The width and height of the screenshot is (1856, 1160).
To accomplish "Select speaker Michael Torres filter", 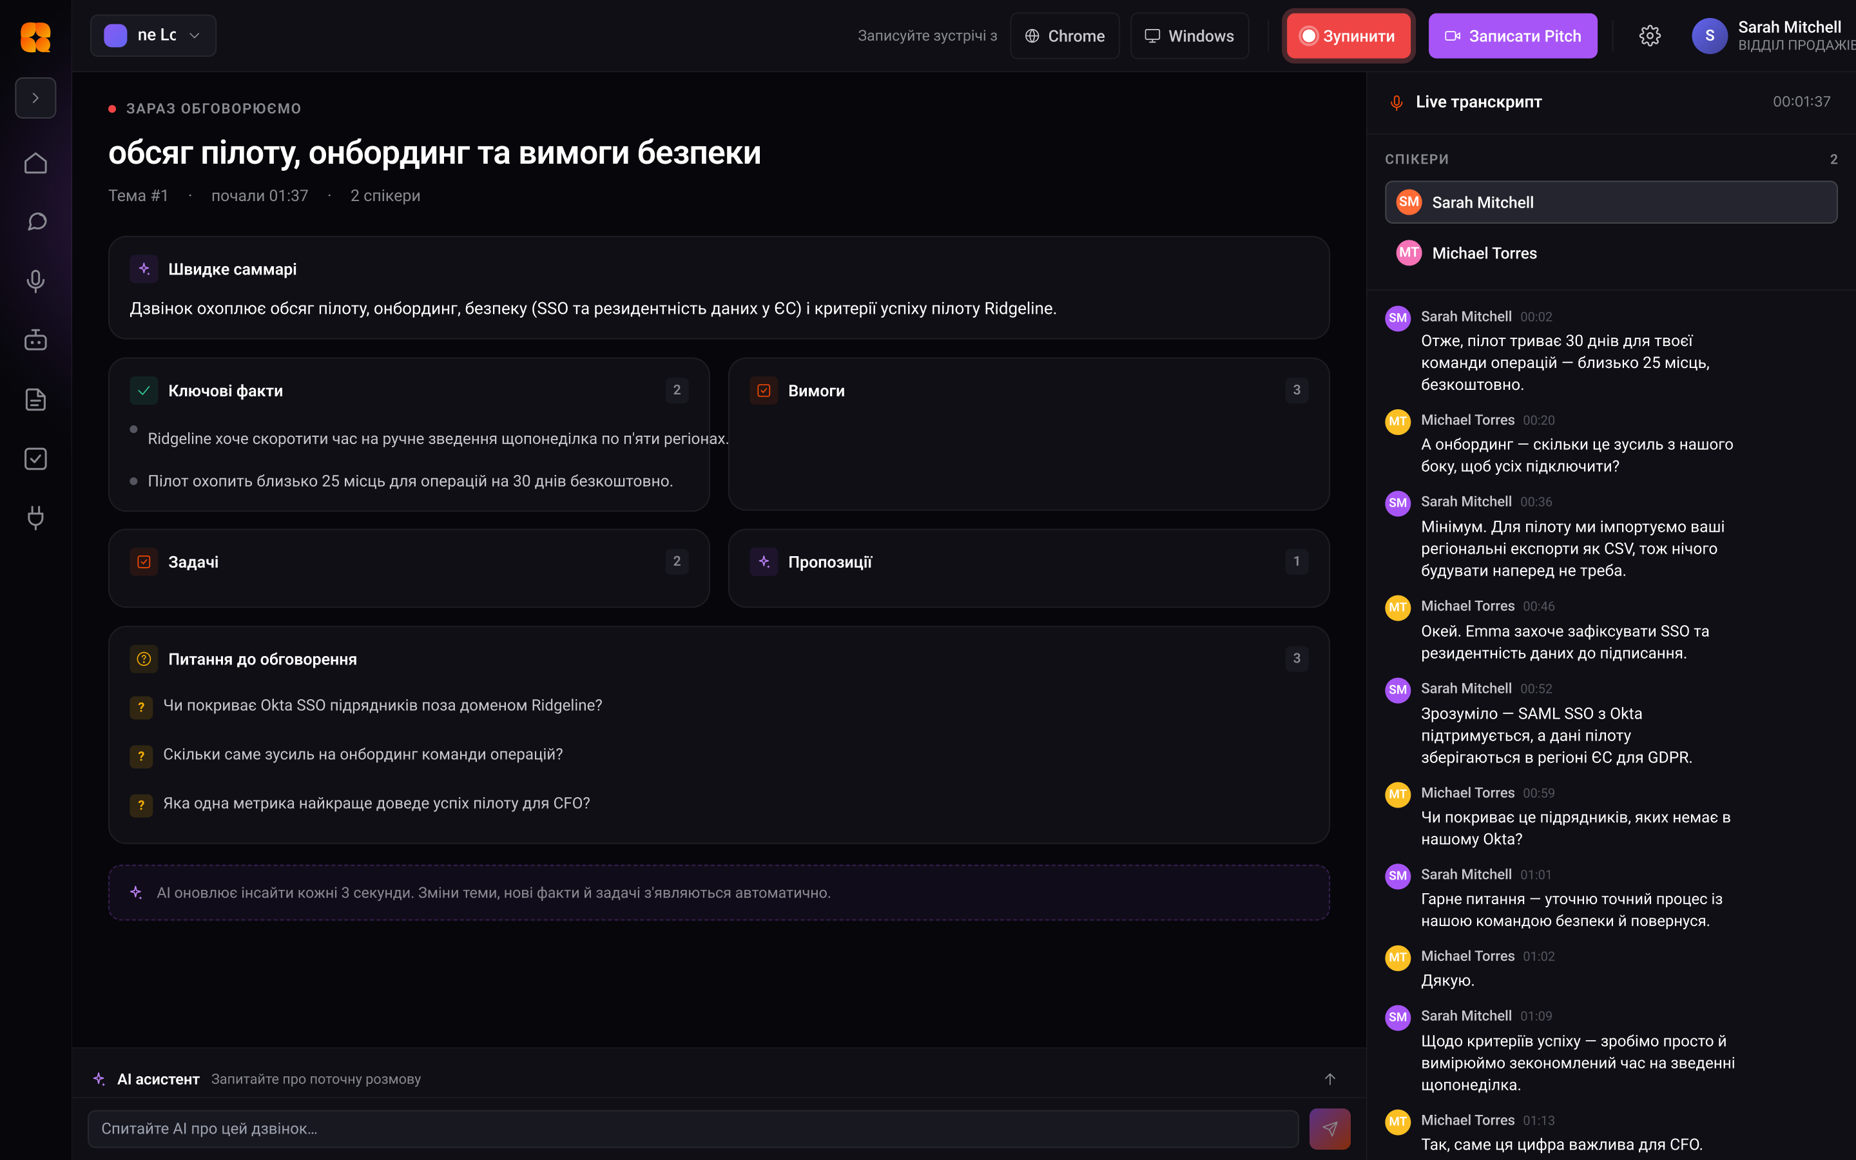I will [1610, 253].
